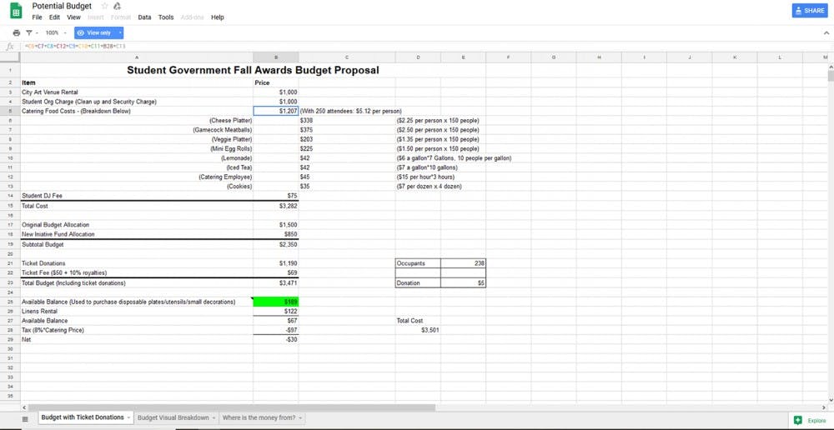
Task: Open the Edit menu
Action: point(54,17)
